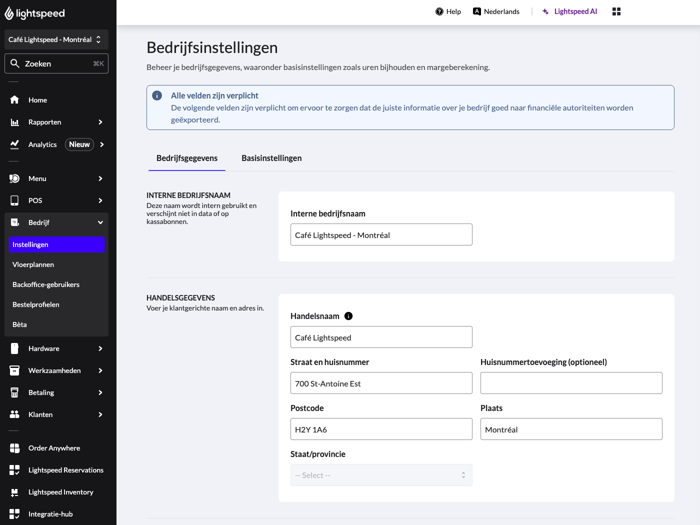Click the POS tablet icon
700x525 pixels.
(x=14, y=200)
